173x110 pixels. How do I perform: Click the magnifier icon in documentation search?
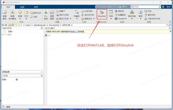[x=160, y=7]
